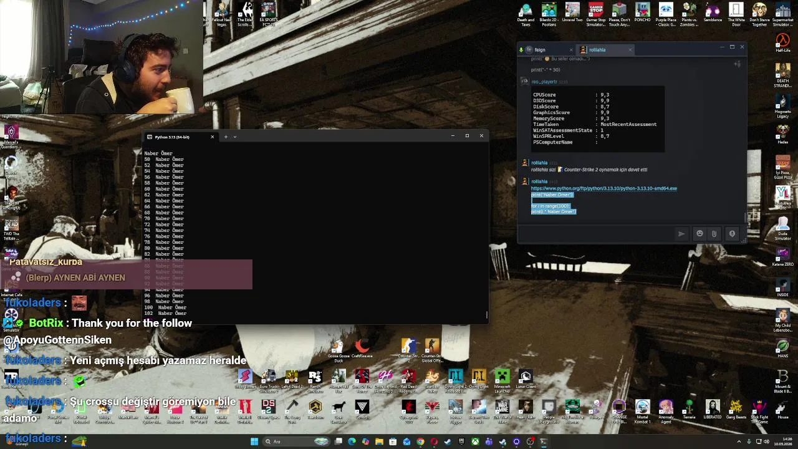This screenshot has height=449, width=798.
Task: Open Youtubers Life desktop shortcut
Action: [x=782, y=196]
